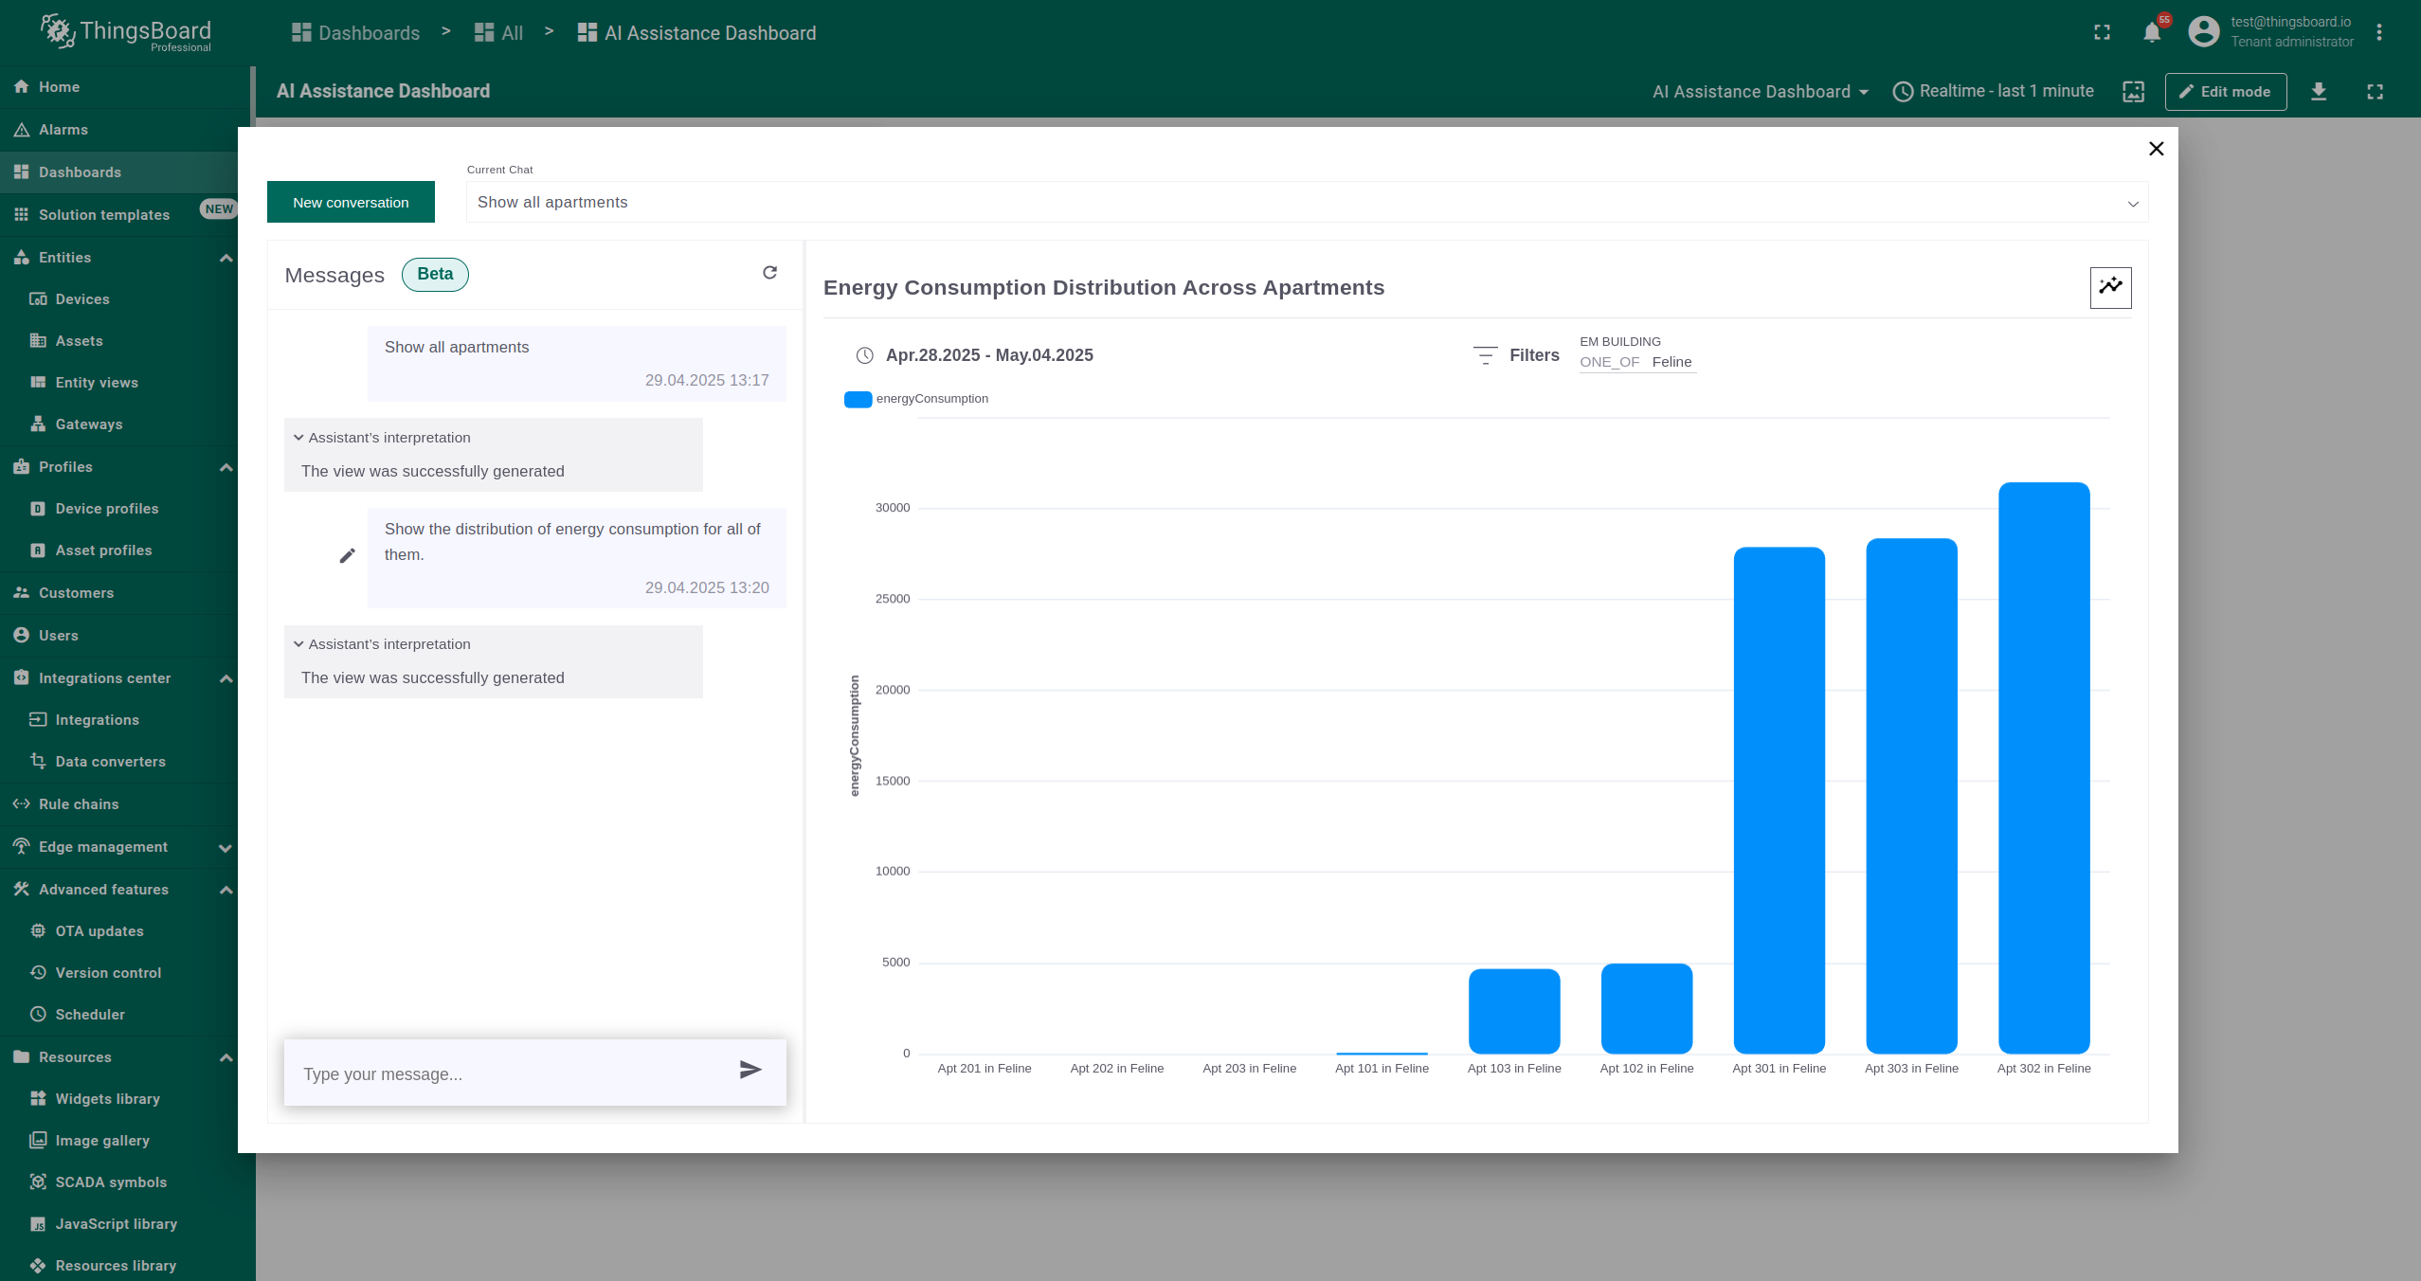Image resolution: width=2421 pixels, height=1281 pixels.
Task: Click the chart type toggle icon
Action: (x=2110, y=287)
